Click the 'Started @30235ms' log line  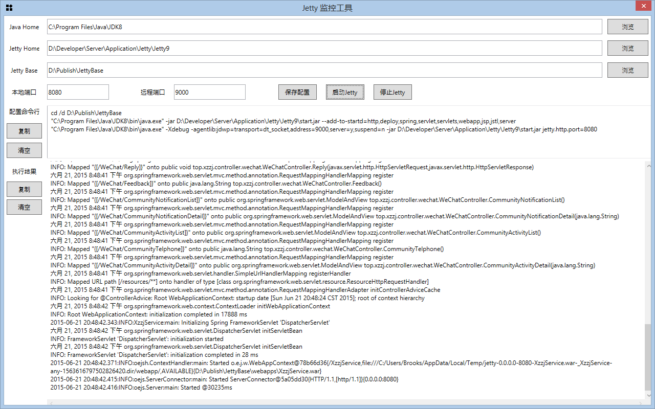point(141,388)
